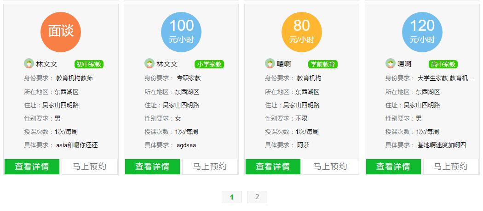Click the blue 120元/小时 price circle
This screenshot has width=483, height=211.
coord(422,31)
